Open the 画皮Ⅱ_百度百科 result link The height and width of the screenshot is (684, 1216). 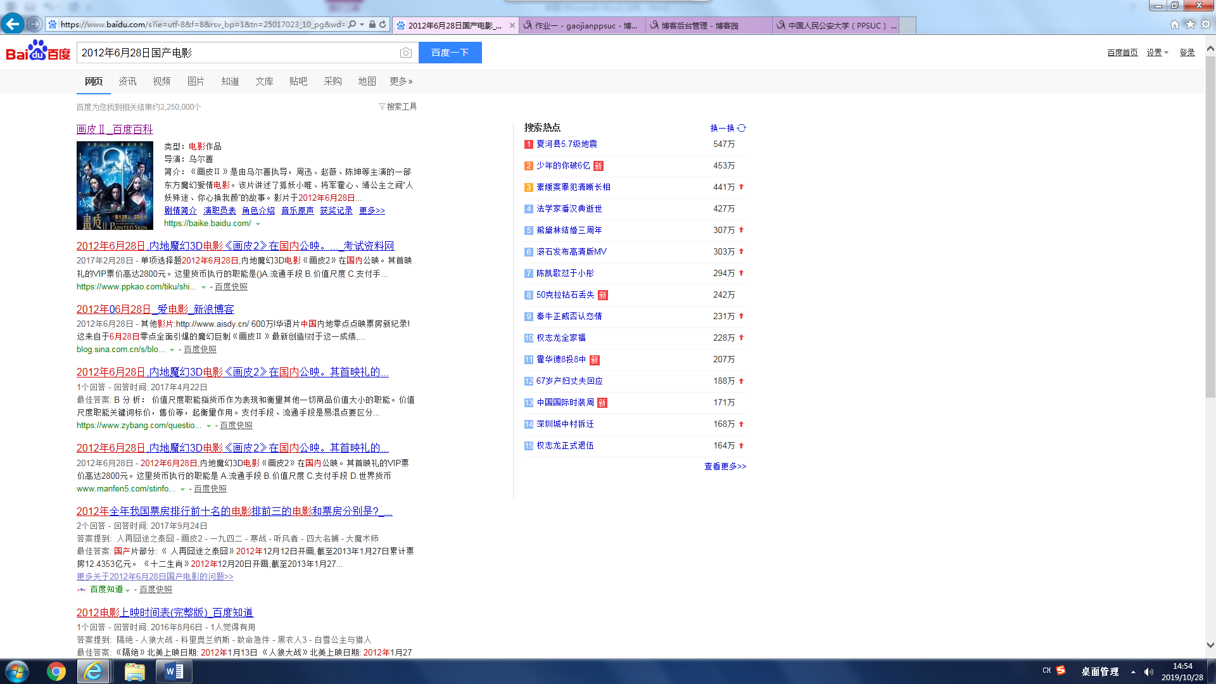click(115, 129)
